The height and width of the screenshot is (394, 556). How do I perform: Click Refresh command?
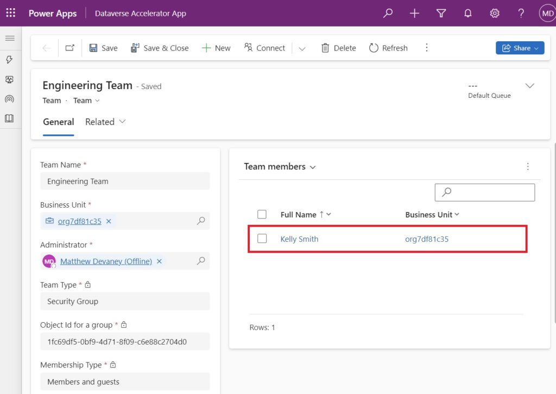coord(388,48)
